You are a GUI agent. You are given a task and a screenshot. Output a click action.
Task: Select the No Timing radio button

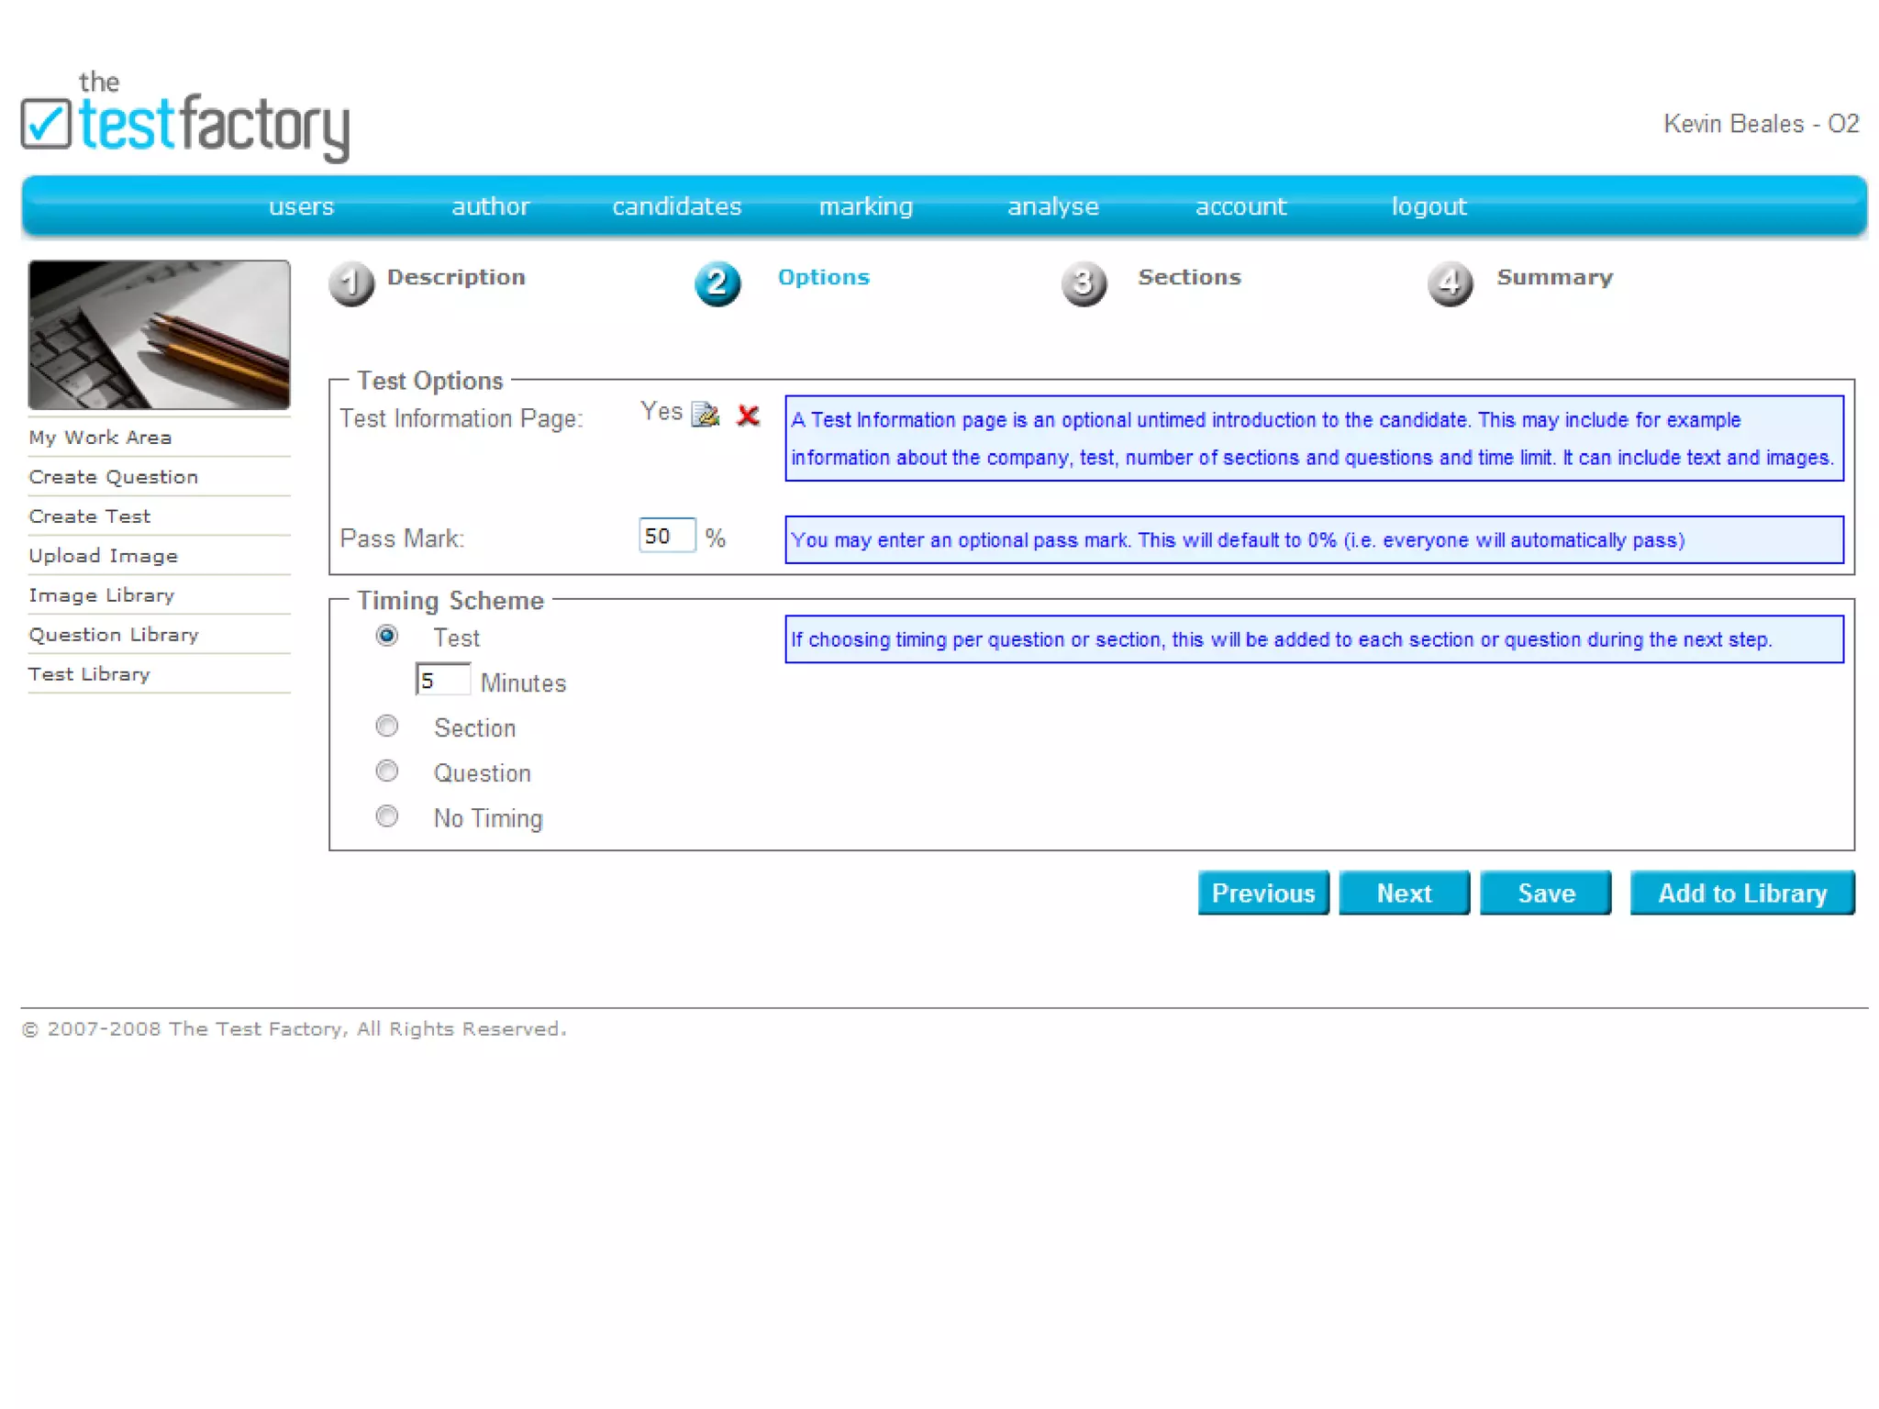point(387,815)
